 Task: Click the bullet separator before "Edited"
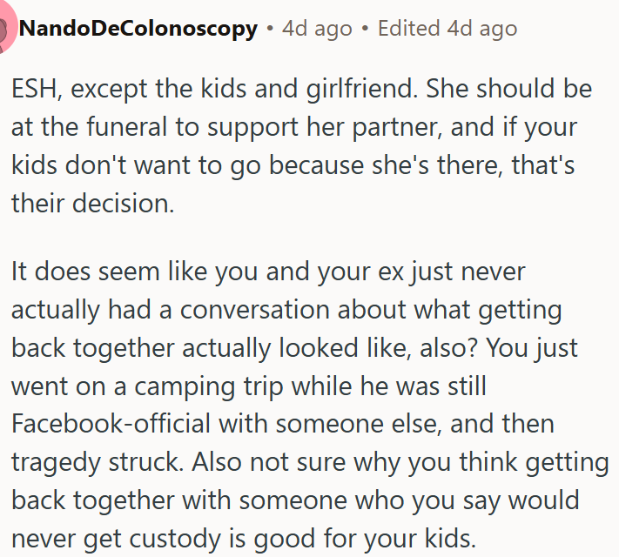(x=365, y=29)
